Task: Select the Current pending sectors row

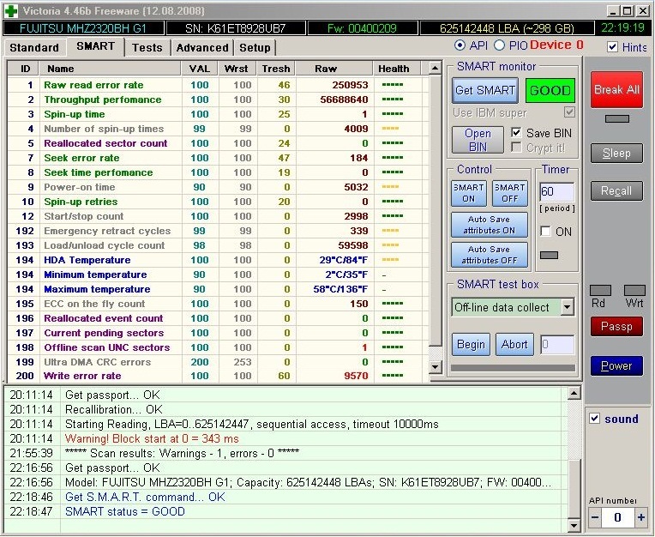Action: click(217, 333)
